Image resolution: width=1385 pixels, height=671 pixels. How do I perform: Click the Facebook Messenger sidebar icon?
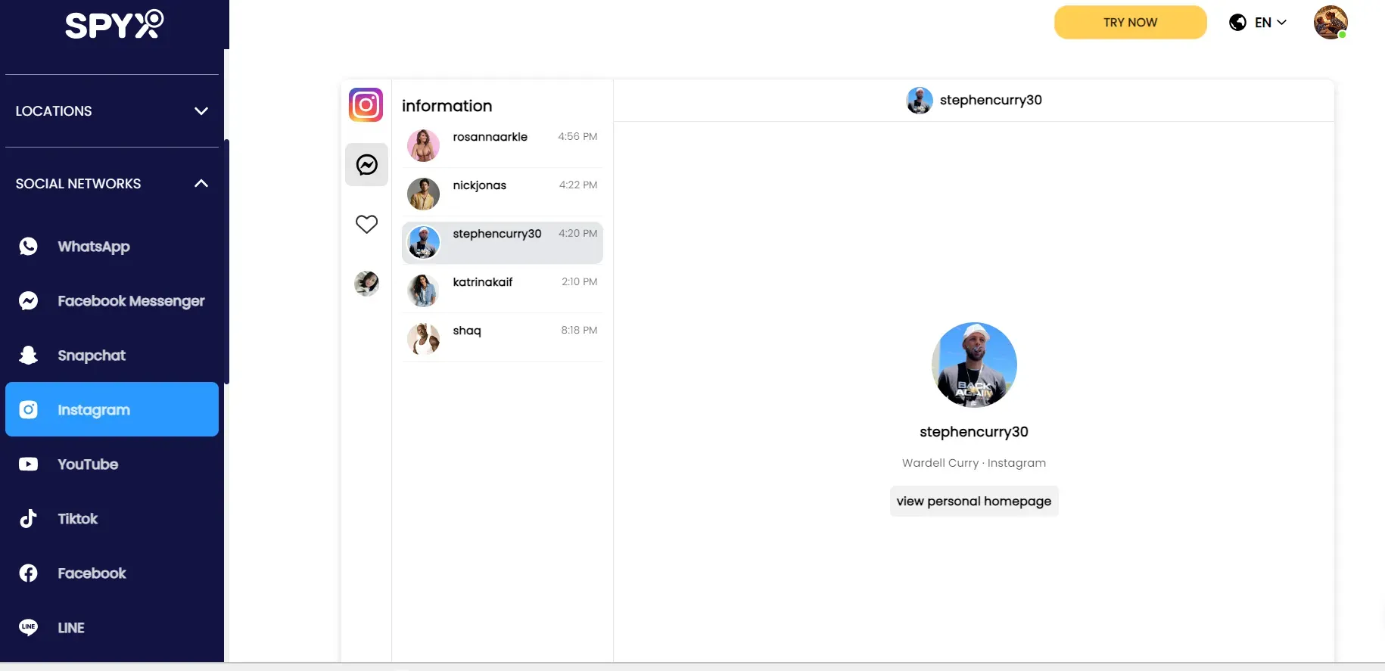coord(29,301)
